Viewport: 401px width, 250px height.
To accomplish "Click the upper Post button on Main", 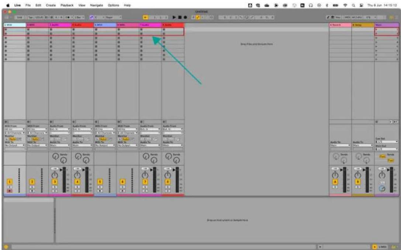I will (382, 156).
